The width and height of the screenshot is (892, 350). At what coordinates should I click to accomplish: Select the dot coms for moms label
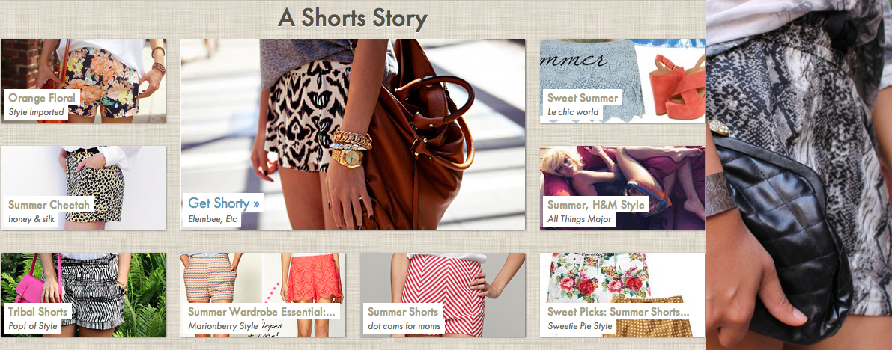coord(404,327)
